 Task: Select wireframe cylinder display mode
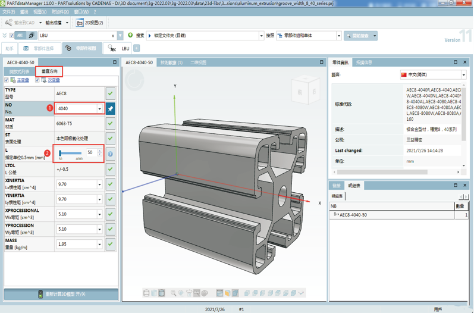click(146, 293)
